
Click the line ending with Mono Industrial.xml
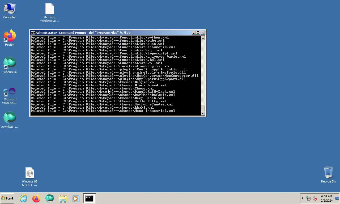(x=103, y=111)
